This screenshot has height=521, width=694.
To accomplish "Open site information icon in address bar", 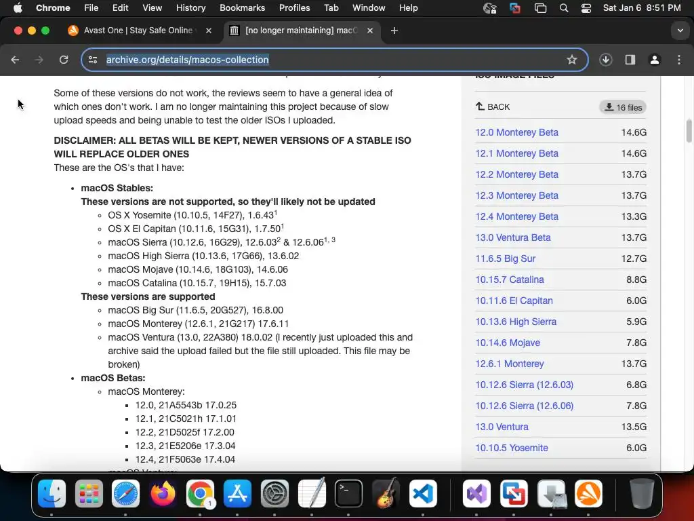I will 93,60.
